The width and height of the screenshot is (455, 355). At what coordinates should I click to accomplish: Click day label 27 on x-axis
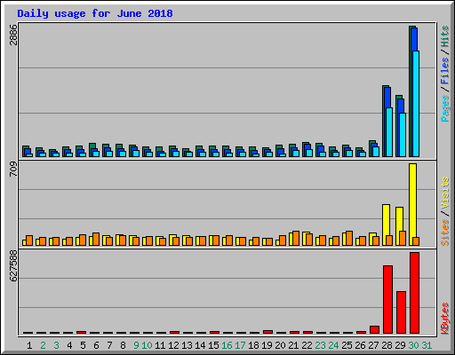(373, 345)
